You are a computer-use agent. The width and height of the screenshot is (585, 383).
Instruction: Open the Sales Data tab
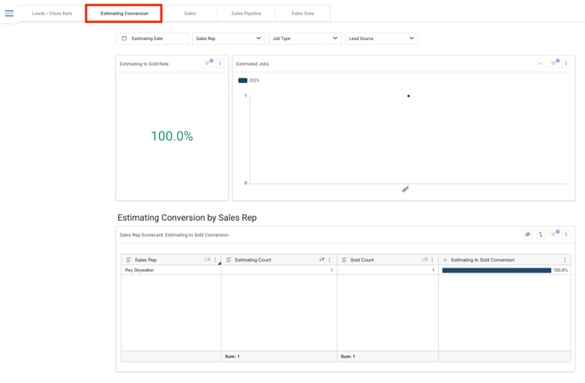pos(303,14)
